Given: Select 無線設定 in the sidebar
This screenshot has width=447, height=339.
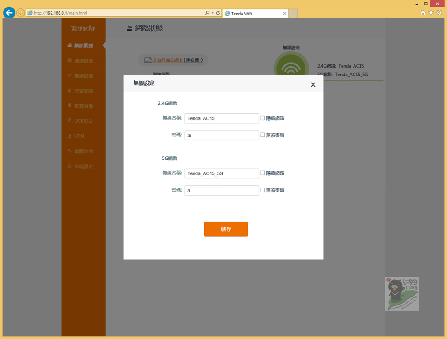Looking at the screenshot, I should point(83,75).
